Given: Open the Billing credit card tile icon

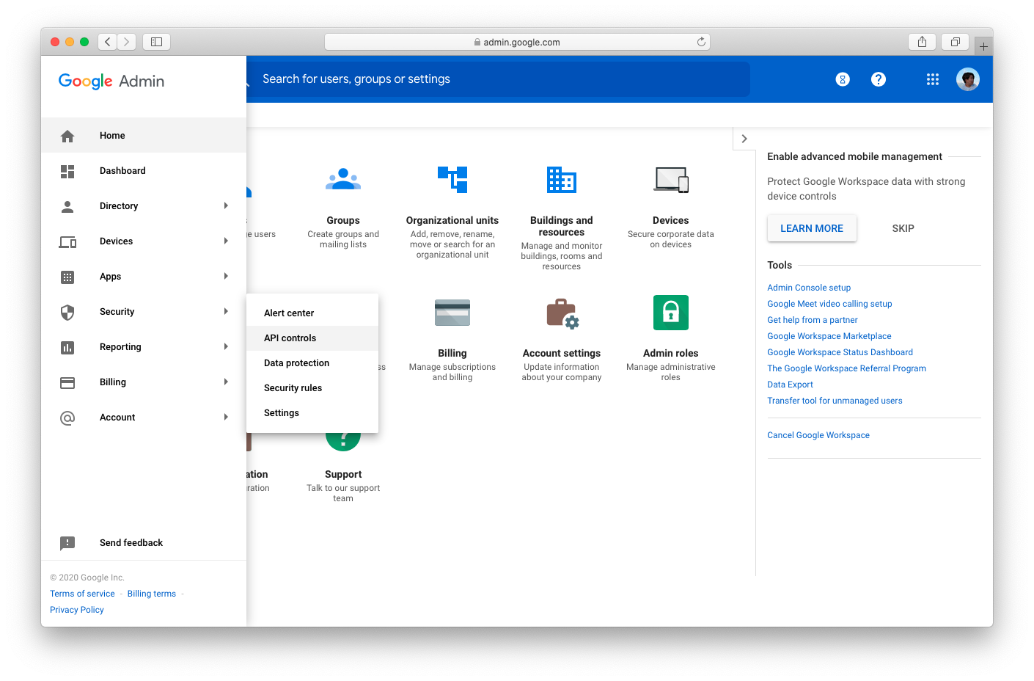Looking at the screenshot, I should tap(452, 313).
